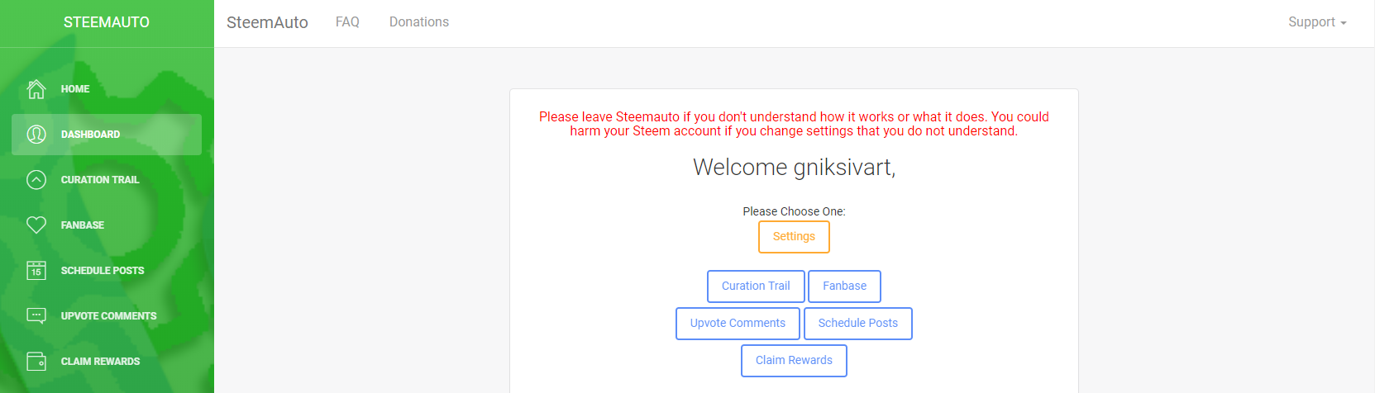Image resolution: width=1375 pixels, height=393 pixels.
Task: Go to the Donations navbar link
Action: point(419,22)
